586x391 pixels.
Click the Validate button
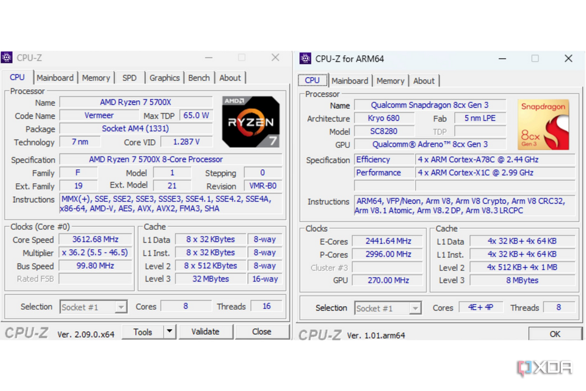(x=206, y=331)
